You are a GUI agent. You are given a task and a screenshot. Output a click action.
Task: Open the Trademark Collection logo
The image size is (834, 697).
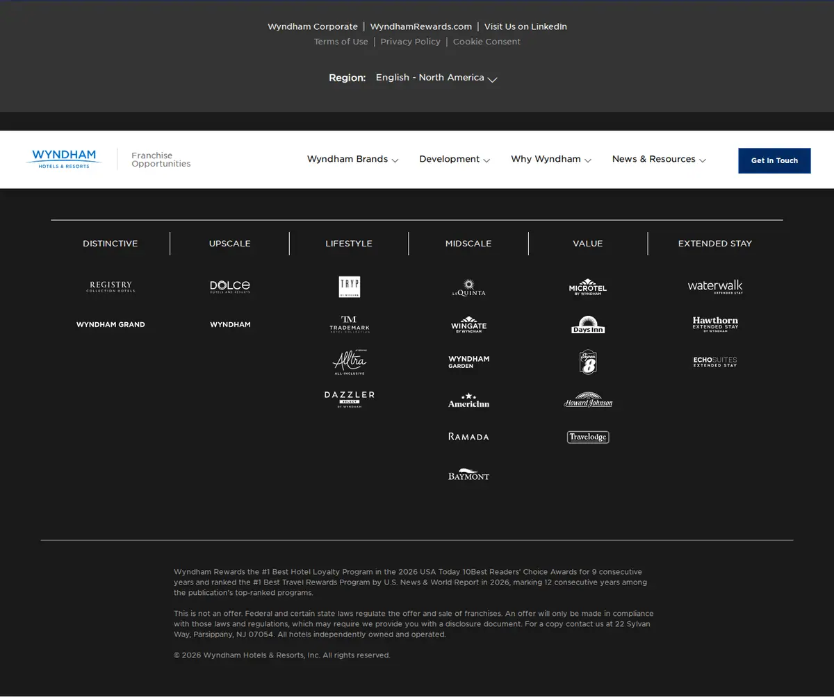350,324
